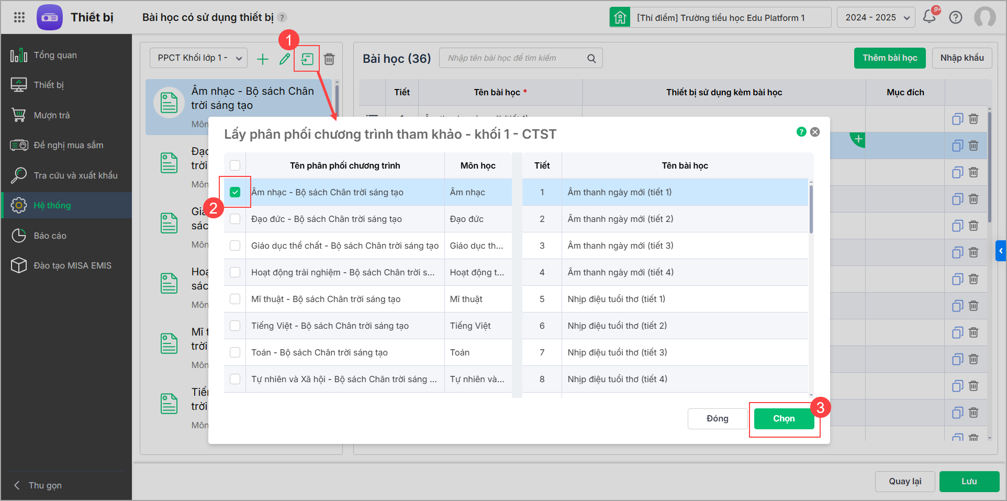The height and width of the screenshot is (501, 1007).
Task: Click the Quay lại button
Action: (905, 481)
